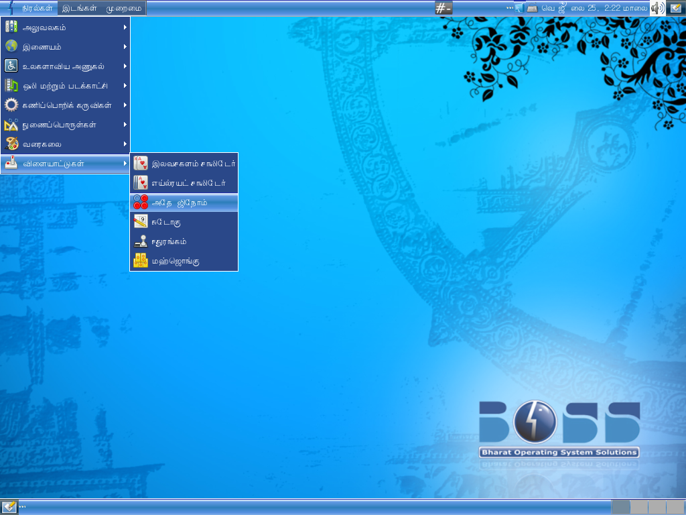Image resolution: width=686 pixels, height=515 pixels.
Task: Launch the Sudoku game icon
Action: coord(141,221)
